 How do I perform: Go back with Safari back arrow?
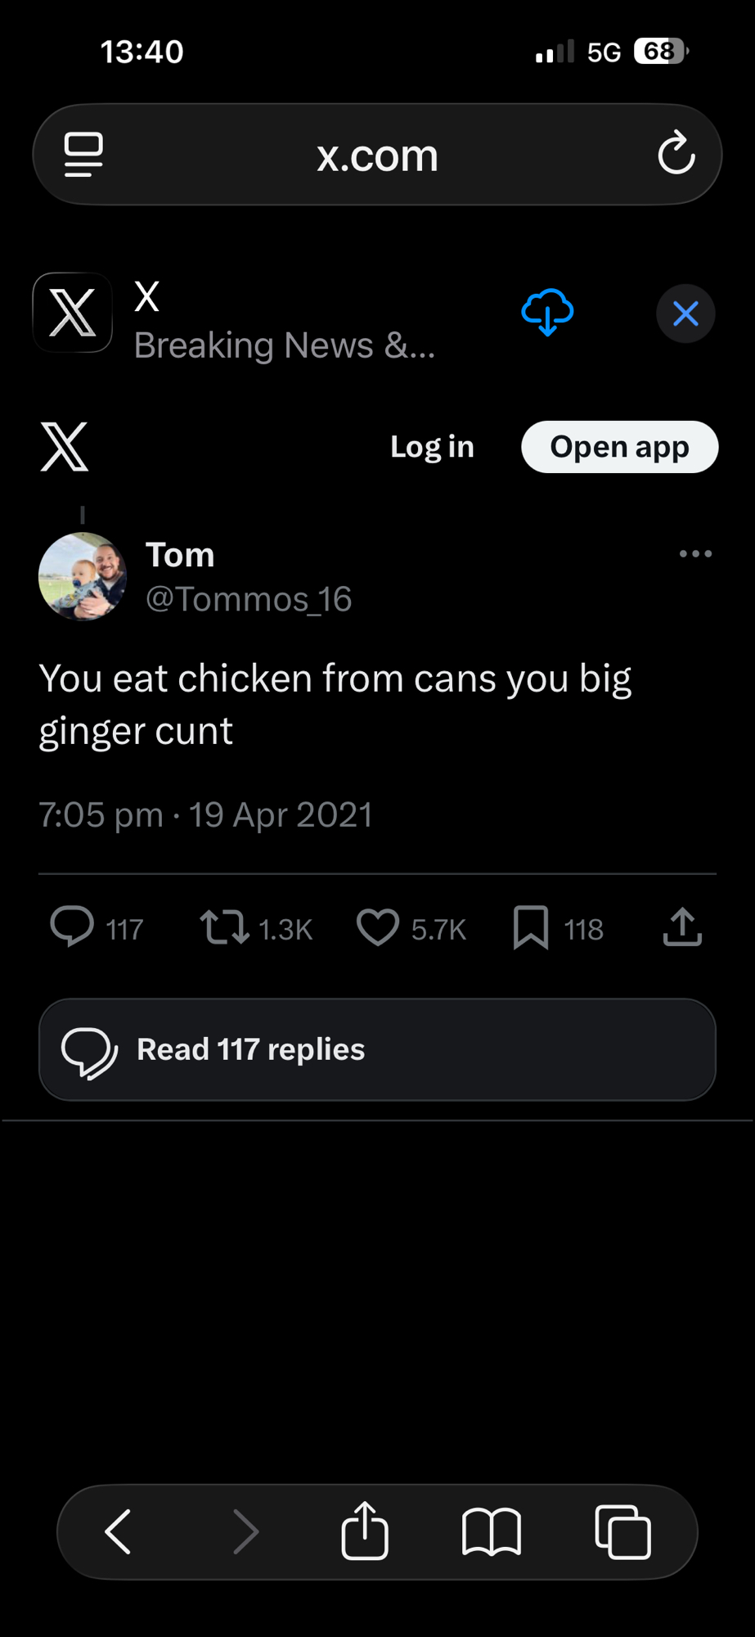point(119,1531)
